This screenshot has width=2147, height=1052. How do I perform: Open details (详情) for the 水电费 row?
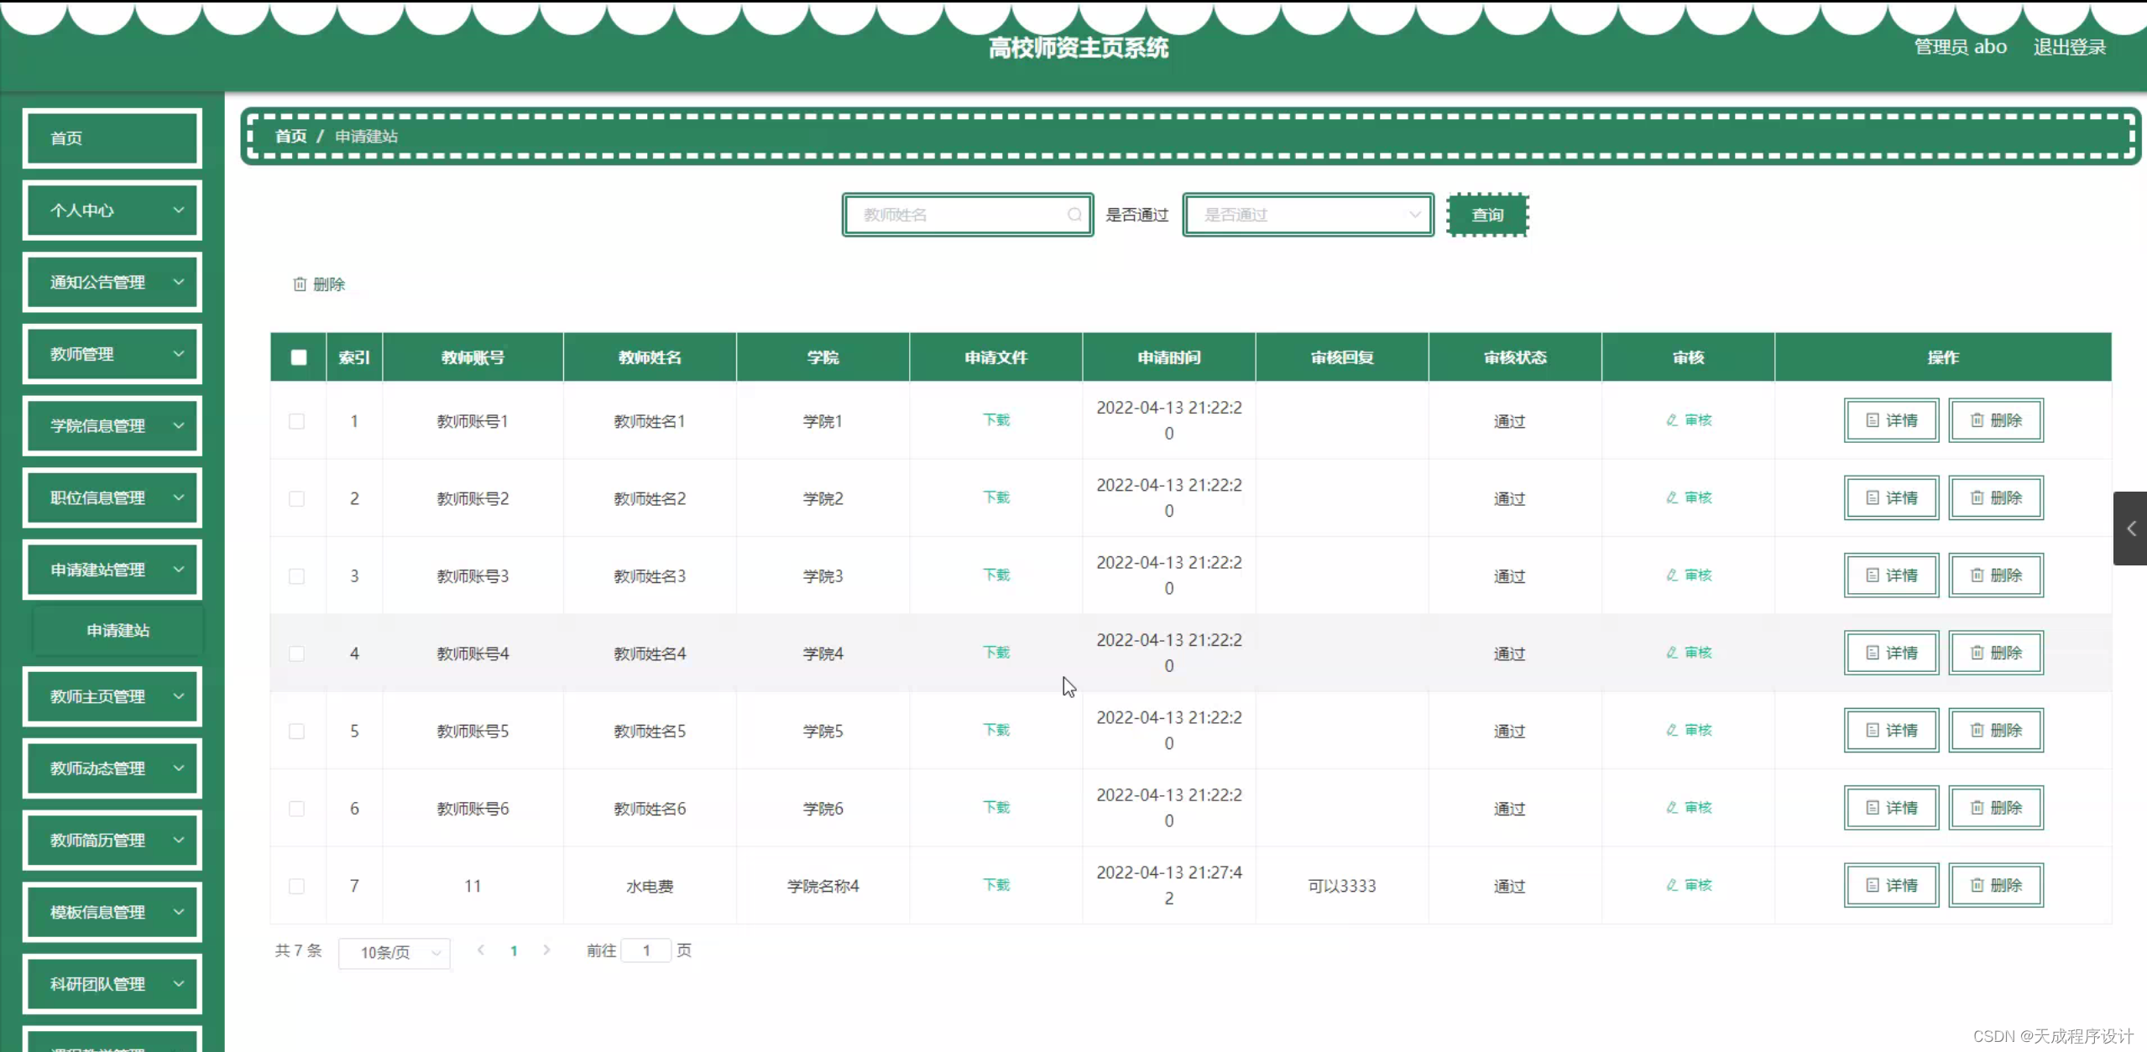(x=1891, y=885)
